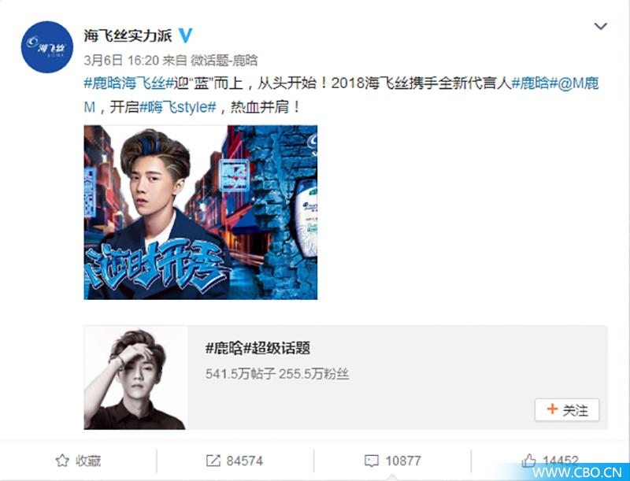630x481 pixels.
Task: Open the 海飞丝实力派 account name link
Action: pos(128,35)
